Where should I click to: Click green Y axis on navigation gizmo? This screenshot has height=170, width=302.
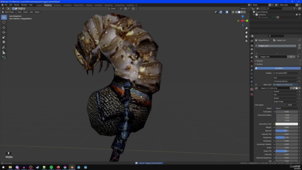pos(247,21)
